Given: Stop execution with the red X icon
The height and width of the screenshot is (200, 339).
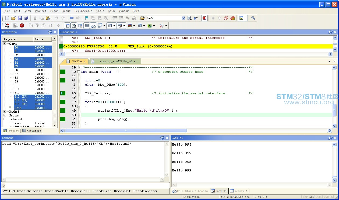Looking at the screenshot, I should click(x=22, y=26).
